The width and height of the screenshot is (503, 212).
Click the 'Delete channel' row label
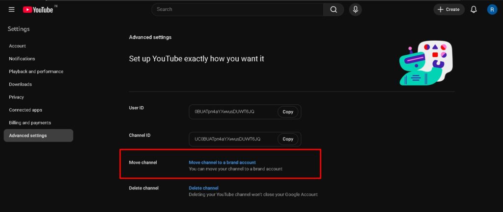pos(144,188)
